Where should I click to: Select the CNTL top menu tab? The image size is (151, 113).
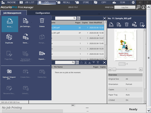click(x=46, y=2)
